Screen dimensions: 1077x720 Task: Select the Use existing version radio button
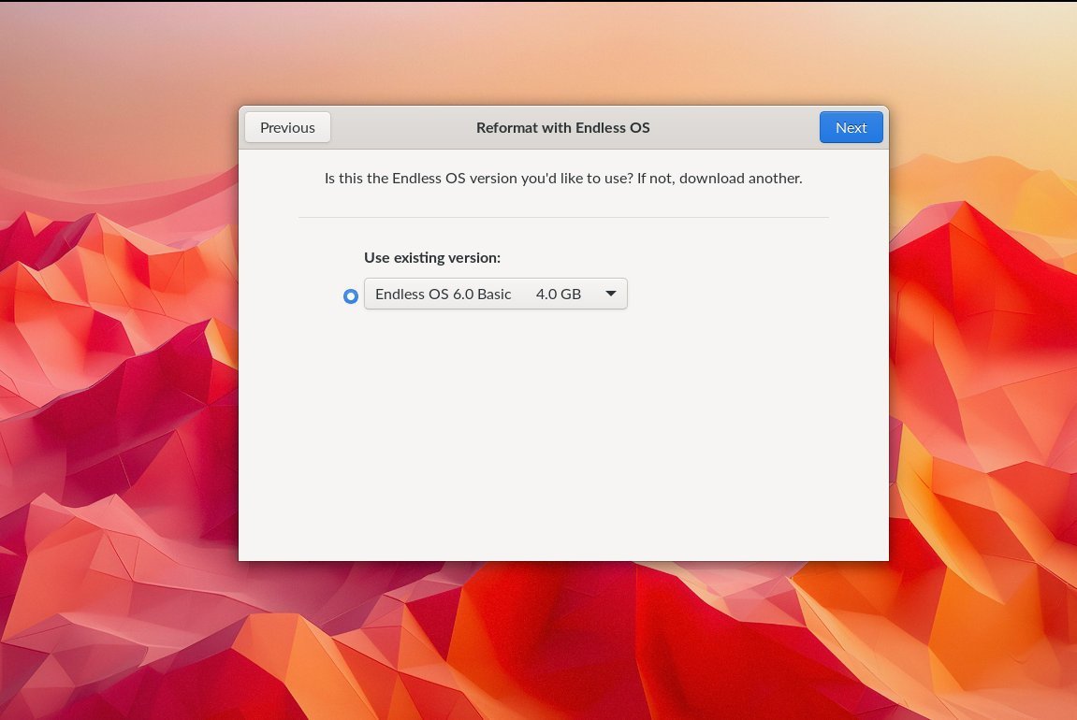(x=351, y=295)
